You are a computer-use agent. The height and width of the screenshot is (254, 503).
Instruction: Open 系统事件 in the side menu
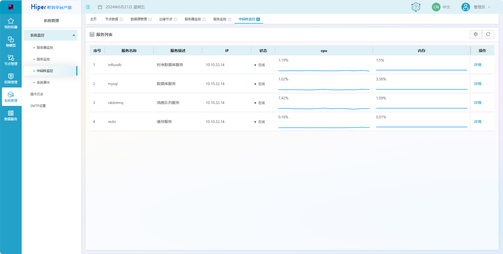click(43, 83)
